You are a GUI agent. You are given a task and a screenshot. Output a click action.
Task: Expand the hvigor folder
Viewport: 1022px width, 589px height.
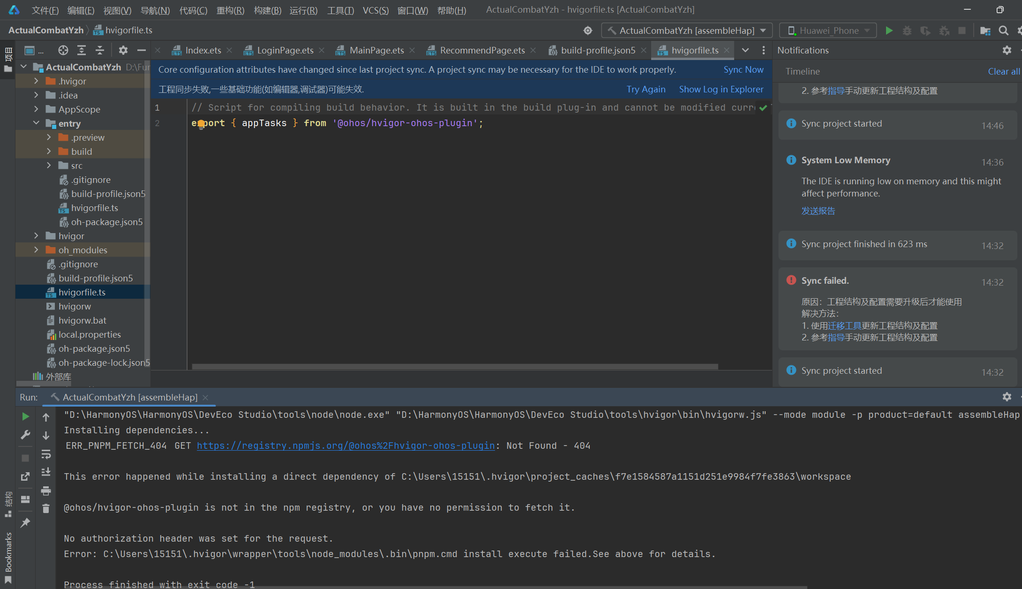point(36,236)
